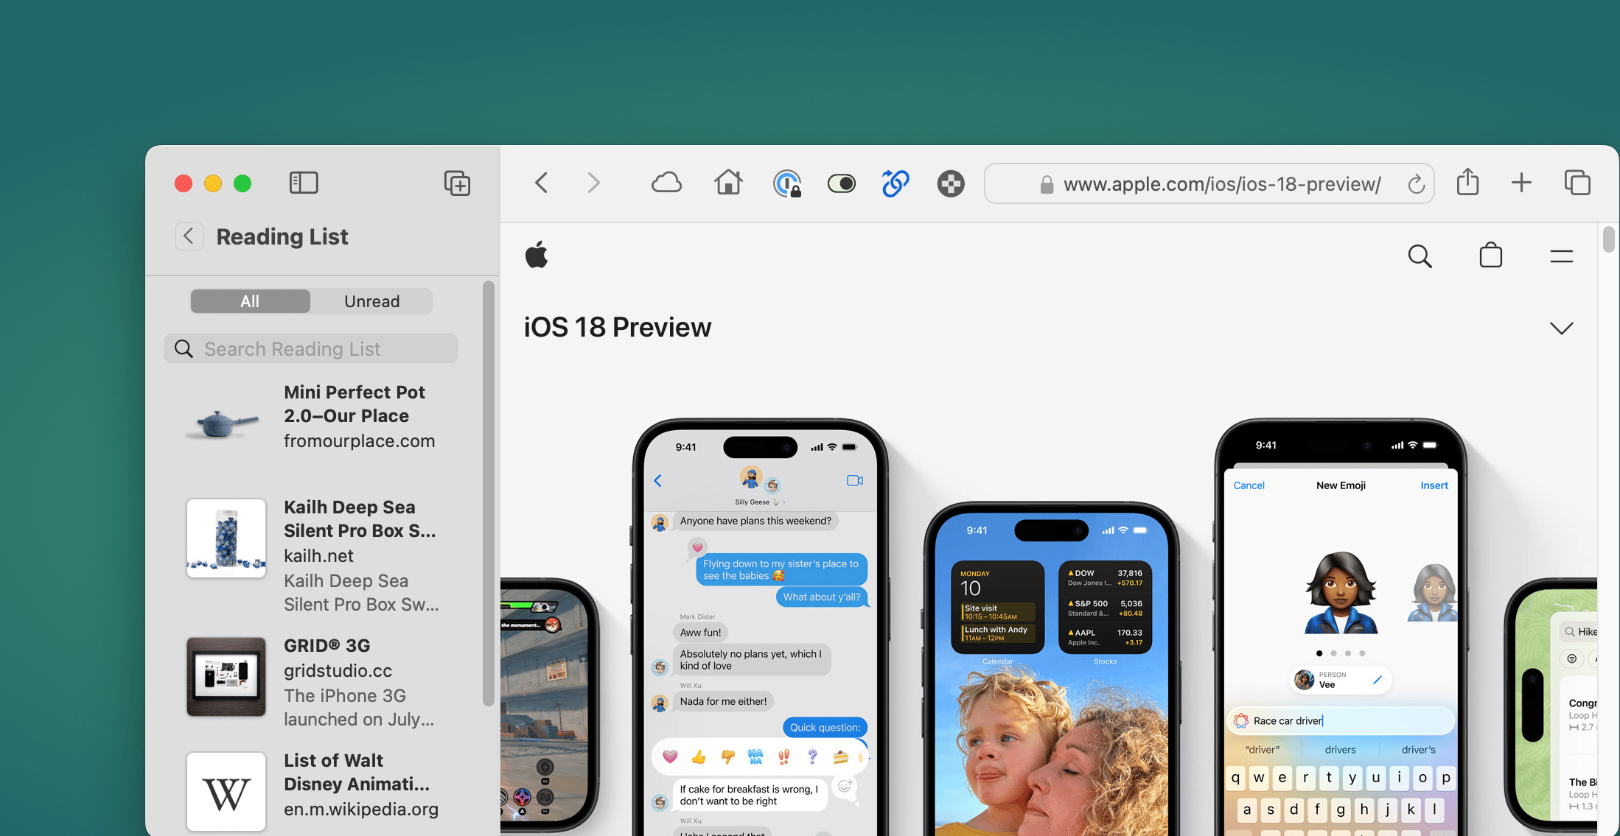The height and width of the screenshot is (836, 1620).
Task: Click Cancel in New Emoji screen
Action: (1249, 485)
